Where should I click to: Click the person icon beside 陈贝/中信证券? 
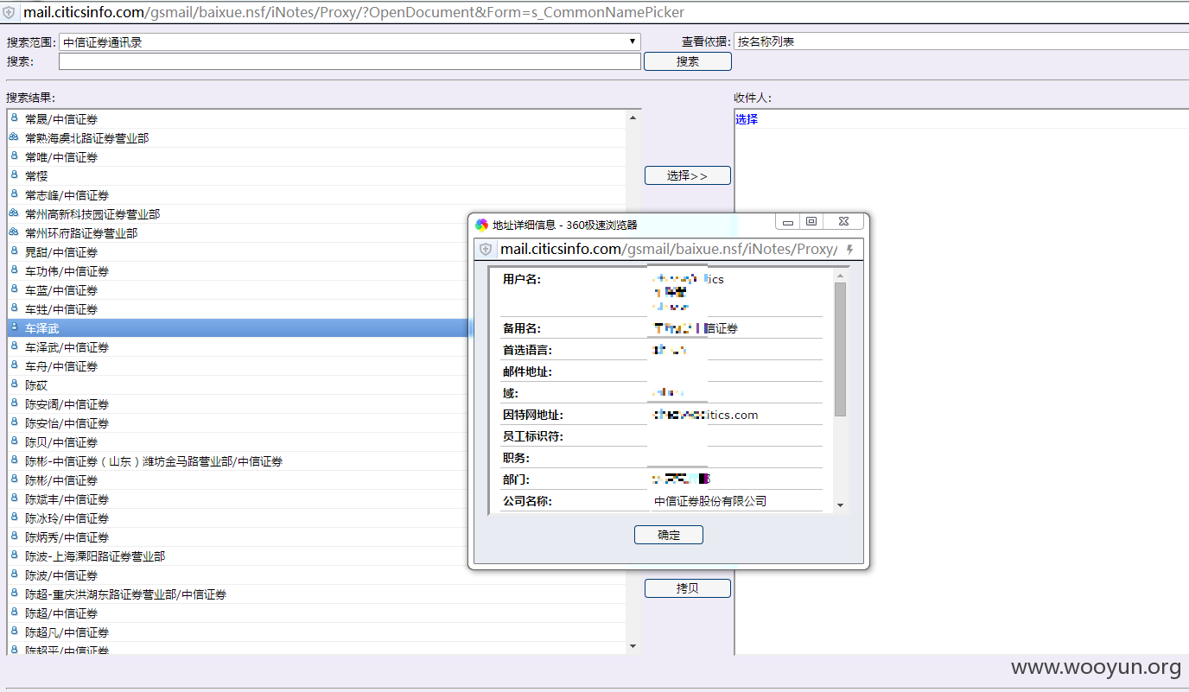click(x=14, y=441)
